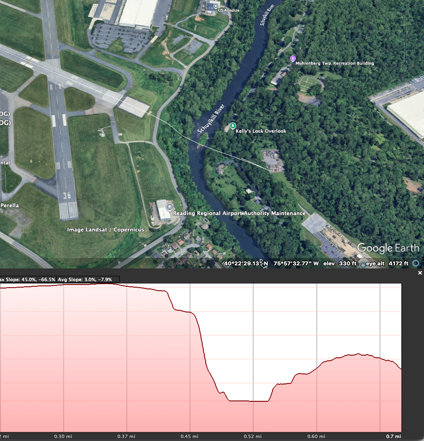Click Reading Regional Airport Authority Maintenance pin
This screenshot has height=441, width=424.
[x=170, y=207]
